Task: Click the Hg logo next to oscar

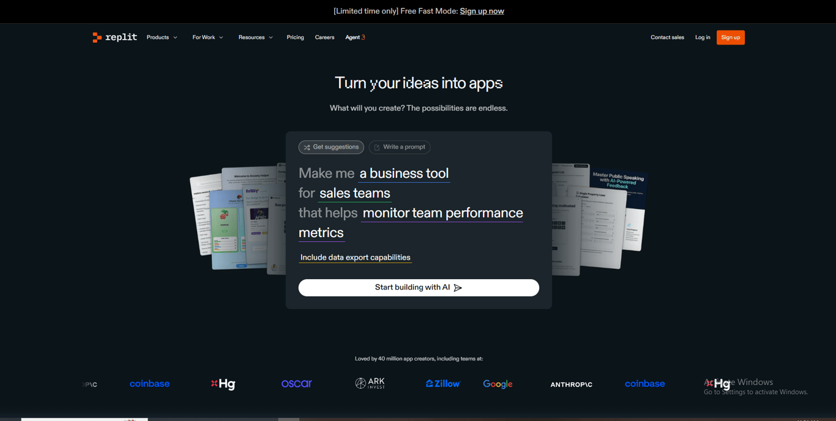Action: point(223,384)
